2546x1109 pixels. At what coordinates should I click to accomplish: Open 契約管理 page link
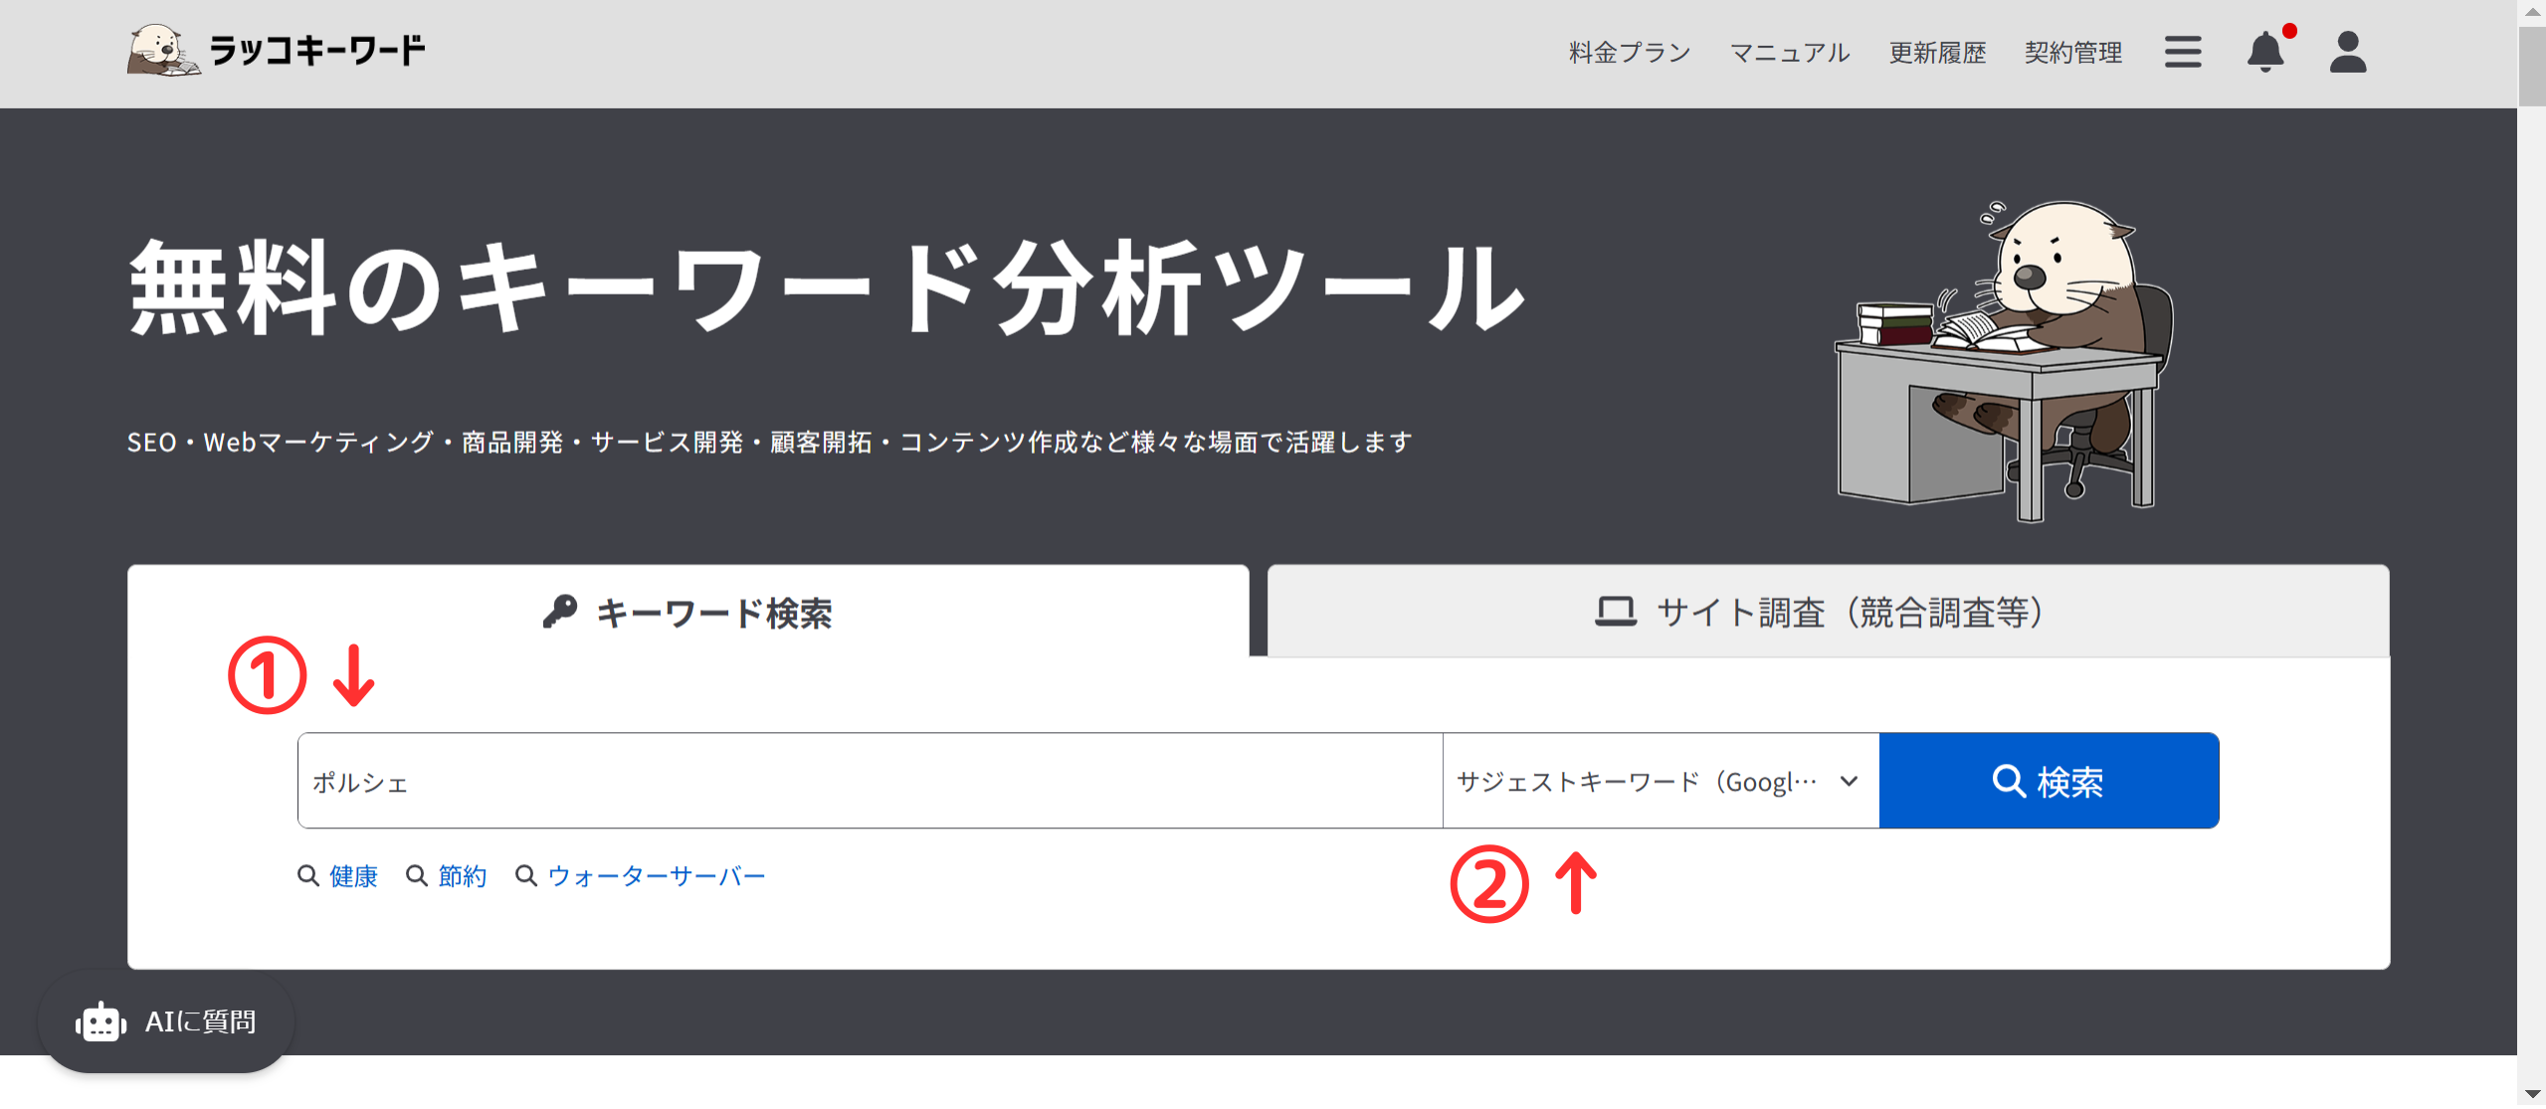(x=2072, y=53)
